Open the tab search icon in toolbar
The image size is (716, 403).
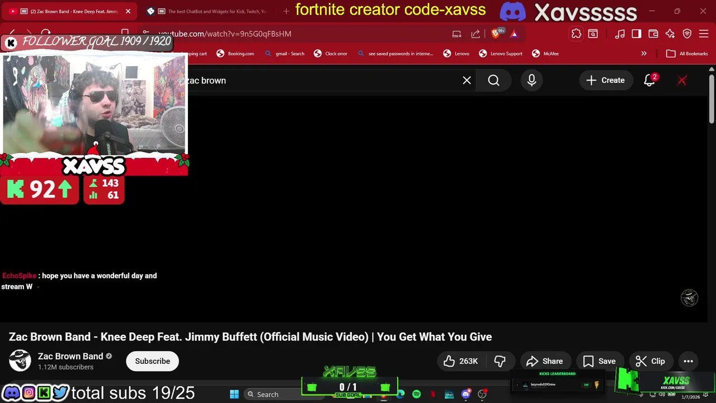pyautogui.click(x=593, y=34)
